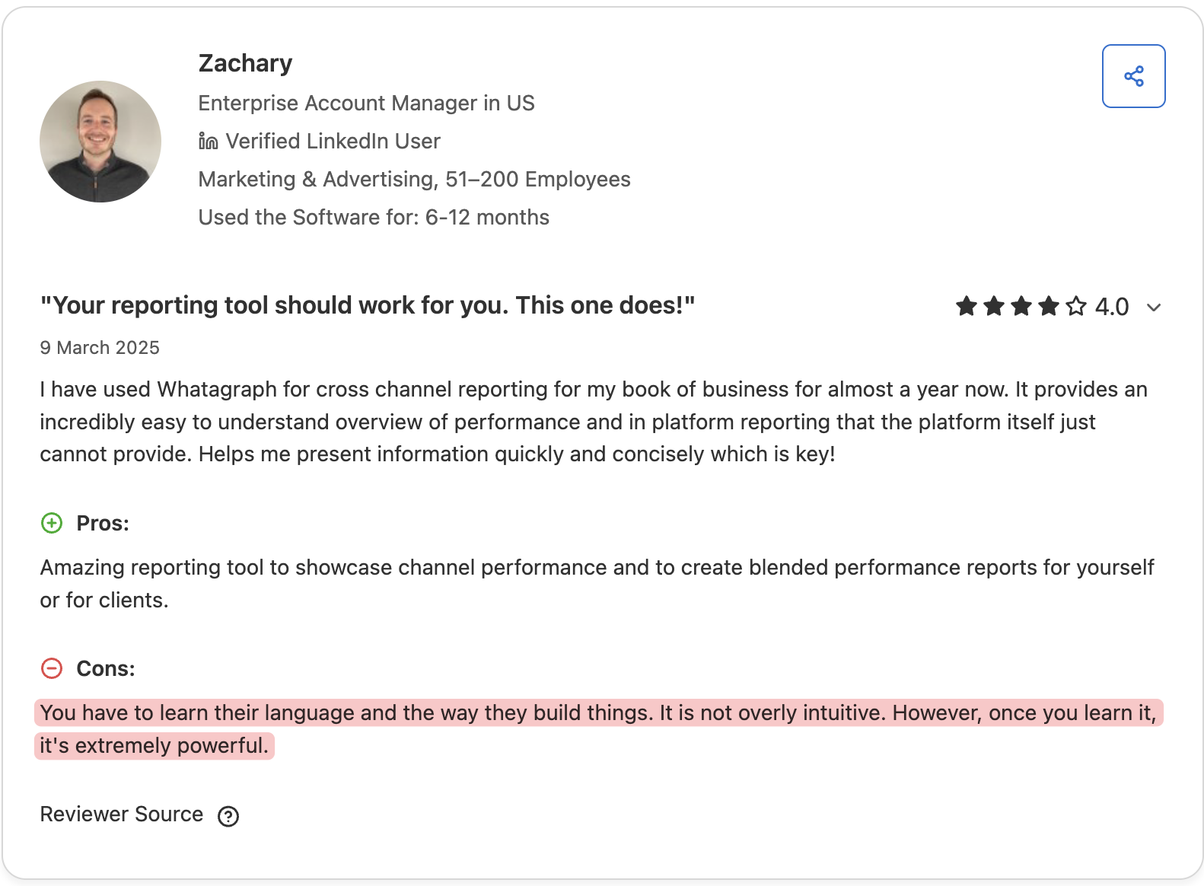Open Zachary's profile photo
Image resolution: width=1204 pixels, height=886 pixels.
pos(100,142)
